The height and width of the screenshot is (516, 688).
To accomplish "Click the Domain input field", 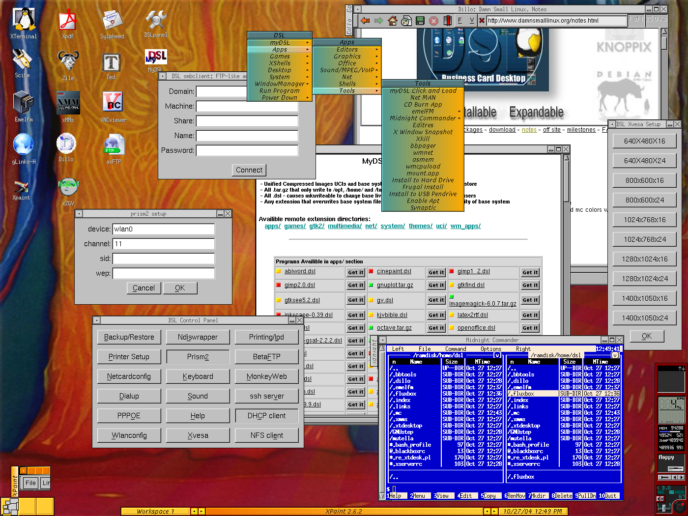I will (247, 91).
